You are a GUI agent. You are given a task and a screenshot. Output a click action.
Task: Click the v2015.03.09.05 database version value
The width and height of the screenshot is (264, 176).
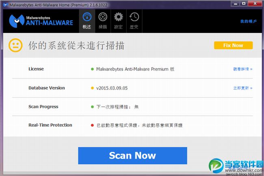112,88
